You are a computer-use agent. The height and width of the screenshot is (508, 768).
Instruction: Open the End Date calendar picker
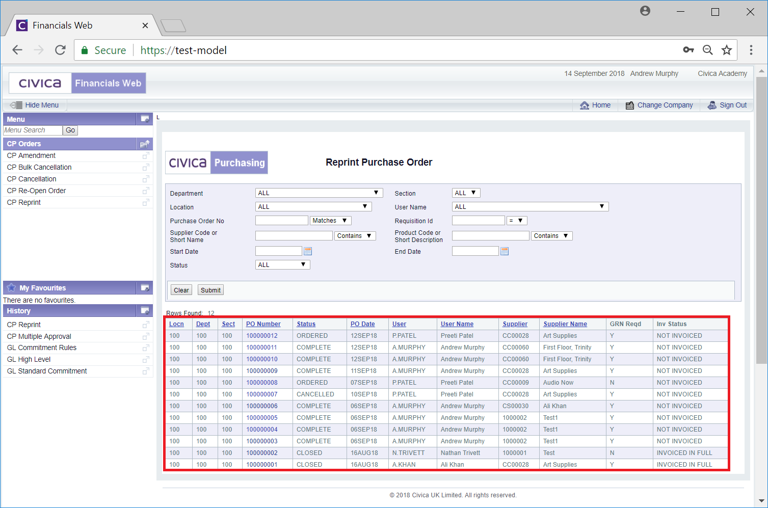click(x=505, y=251)
